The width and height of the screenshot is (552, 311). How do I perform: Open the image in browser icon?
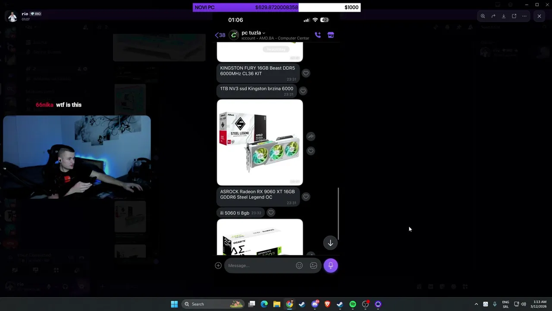click(x=514, y=16)
